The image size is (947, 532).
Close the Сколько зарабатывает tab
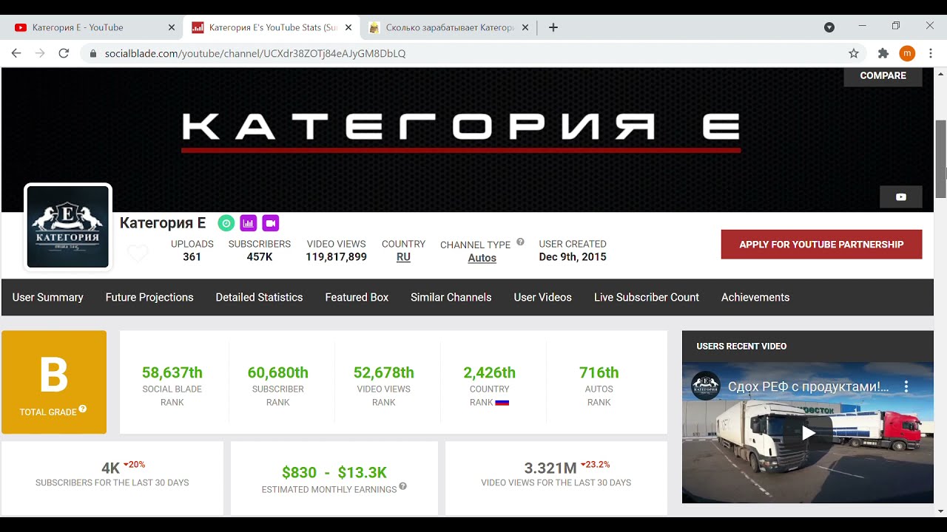point(525,27)
